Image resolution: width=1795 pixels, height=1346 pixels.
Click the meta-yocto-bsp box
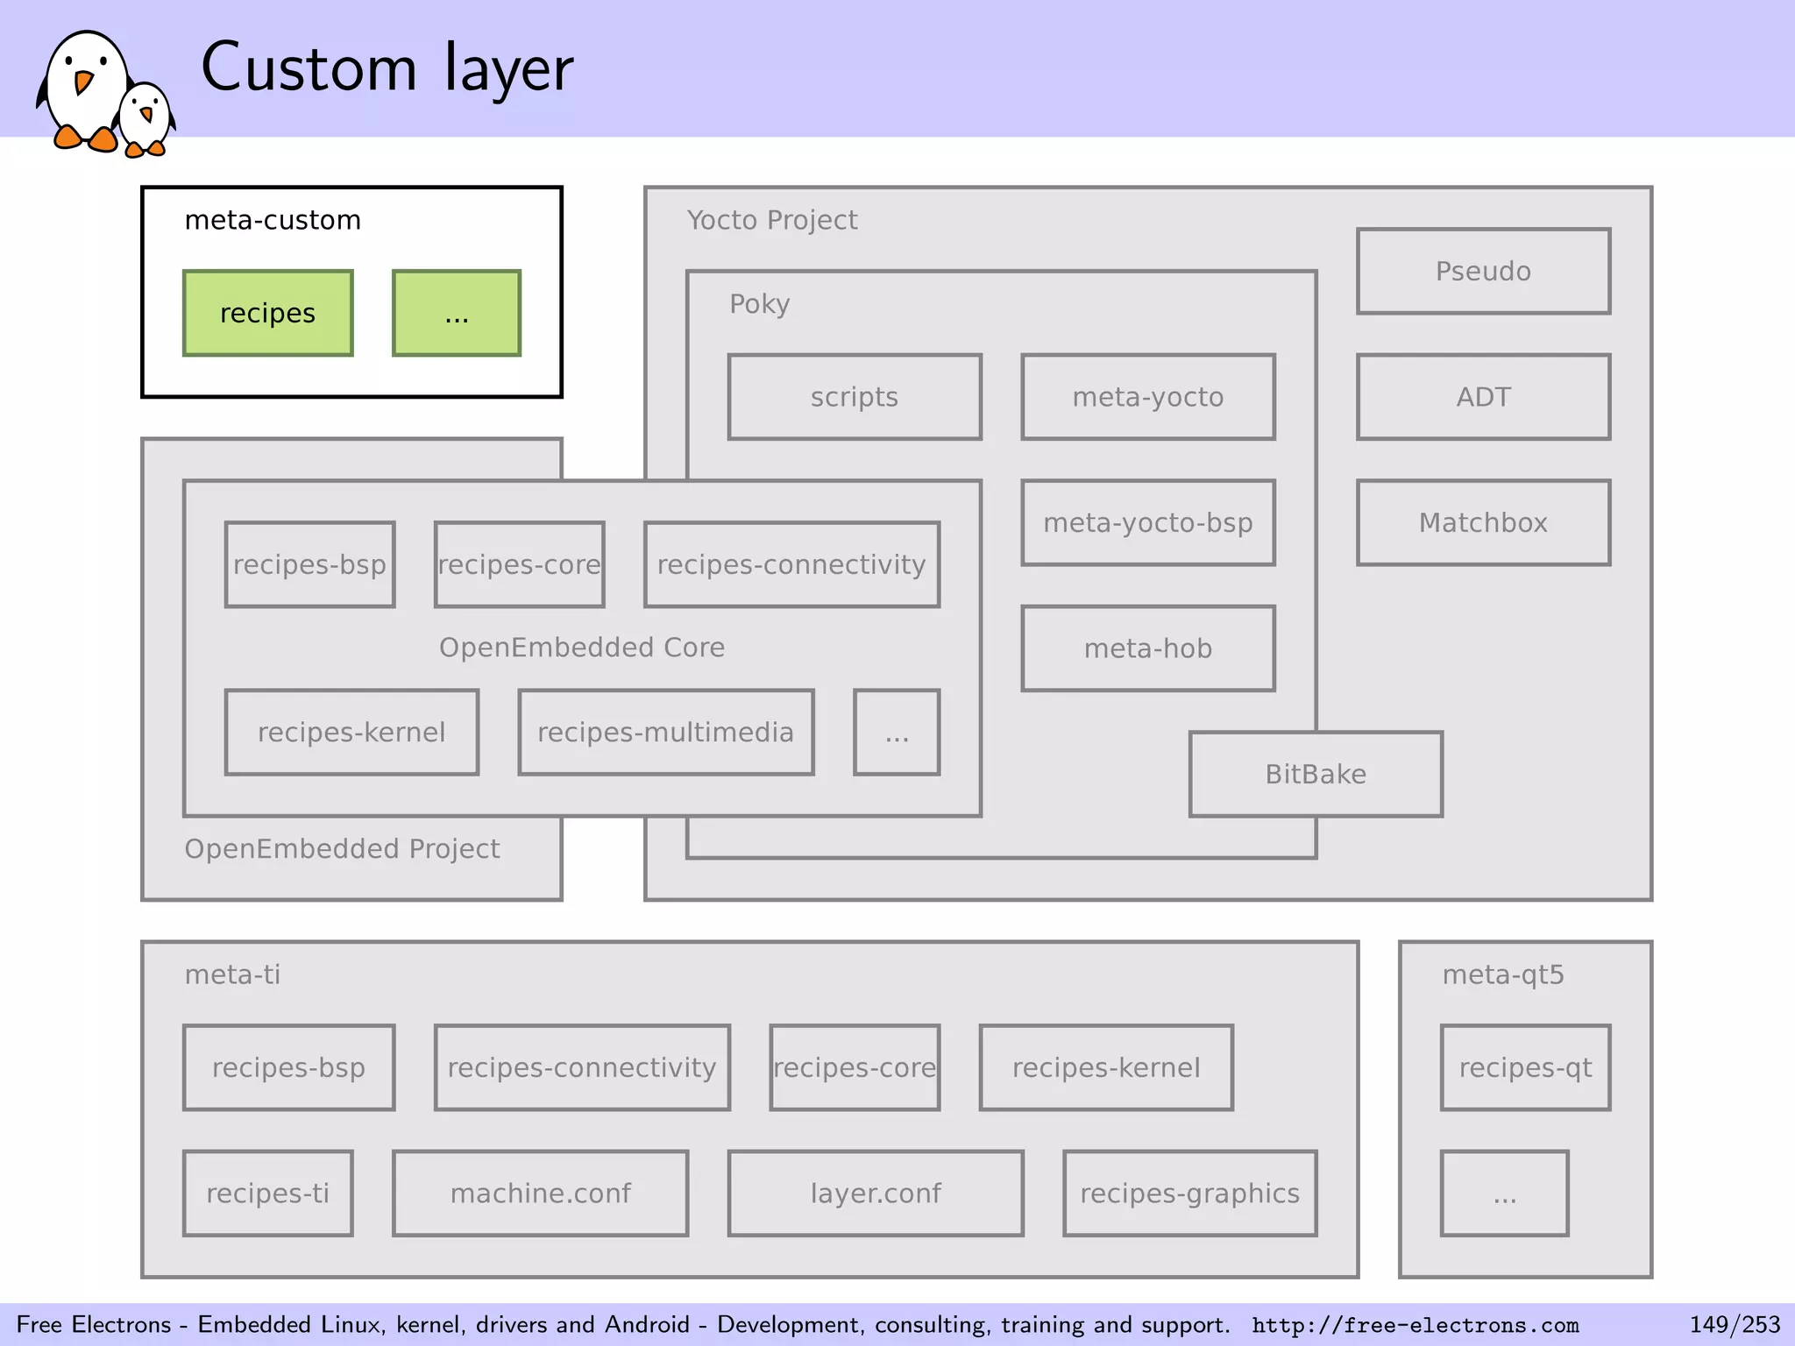[1147, 523]
